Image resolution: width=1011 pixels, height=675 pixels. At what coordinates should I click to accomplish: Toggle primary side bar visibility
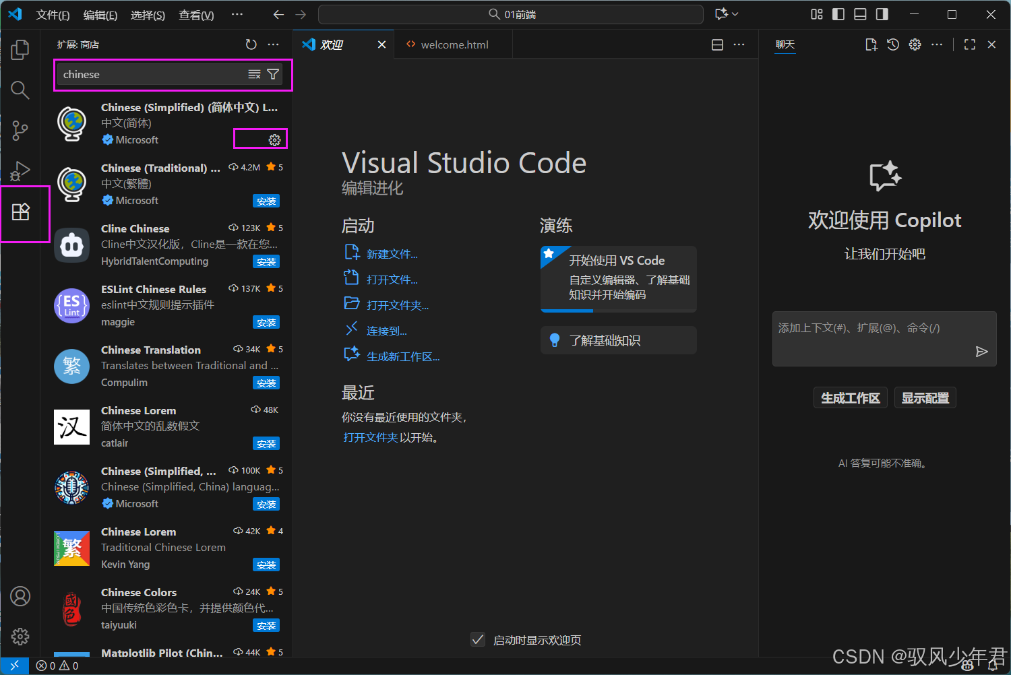pyautogui.click(x=838, y=14)
